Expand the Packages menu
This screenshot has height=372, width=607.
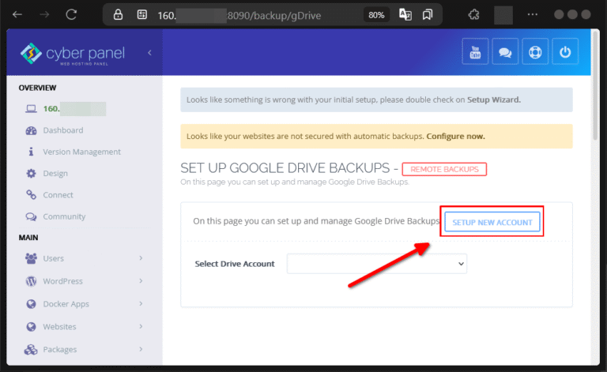point(84,350)
